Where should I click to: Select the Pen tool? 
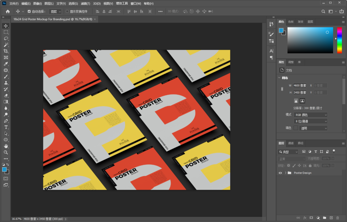6,121
